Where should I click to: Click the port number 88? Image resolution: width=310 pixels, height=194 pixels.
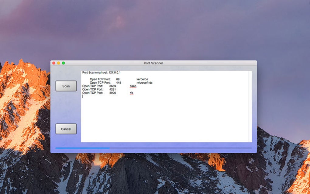(x=118, y=79)
